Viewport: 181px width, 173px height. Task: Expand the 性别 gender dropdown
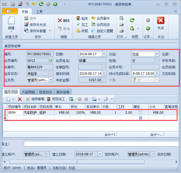pos(157,60)
